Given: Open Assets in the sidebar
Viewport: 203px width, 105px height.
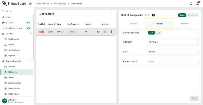Looking at the screenshot, I should 17,77.
